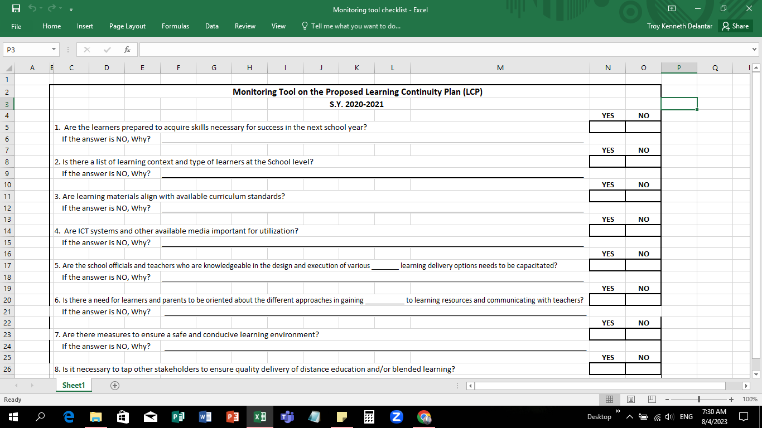762x428 pixels.
Task: Open the View tab
Action: [x=278, y=26]
